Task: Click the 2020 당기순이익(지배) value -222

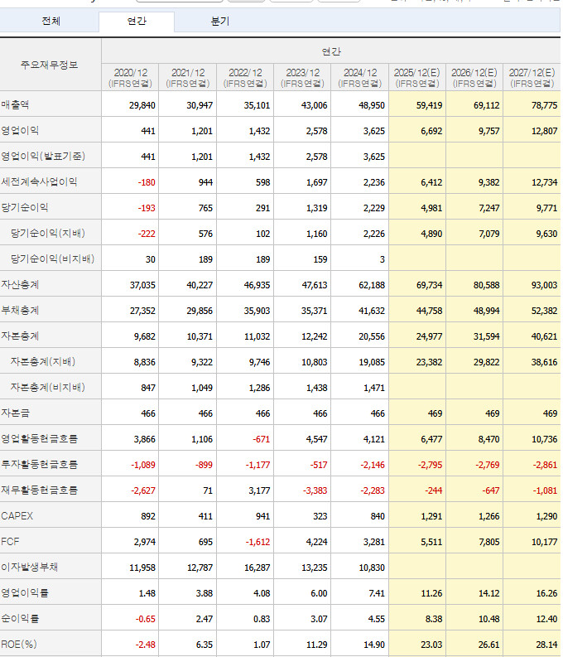Action: pos(147,234)
